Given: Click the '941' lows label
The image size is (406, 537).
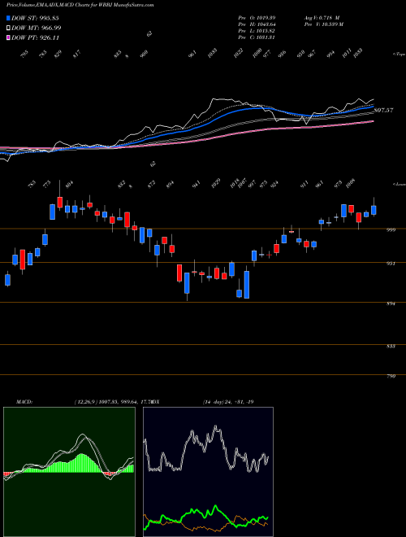Looking at the screenshot, I should click(197, 185).
